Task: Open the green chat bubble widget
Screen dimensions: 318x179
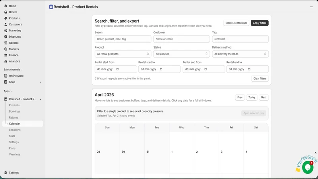Action: click(308, 167)
